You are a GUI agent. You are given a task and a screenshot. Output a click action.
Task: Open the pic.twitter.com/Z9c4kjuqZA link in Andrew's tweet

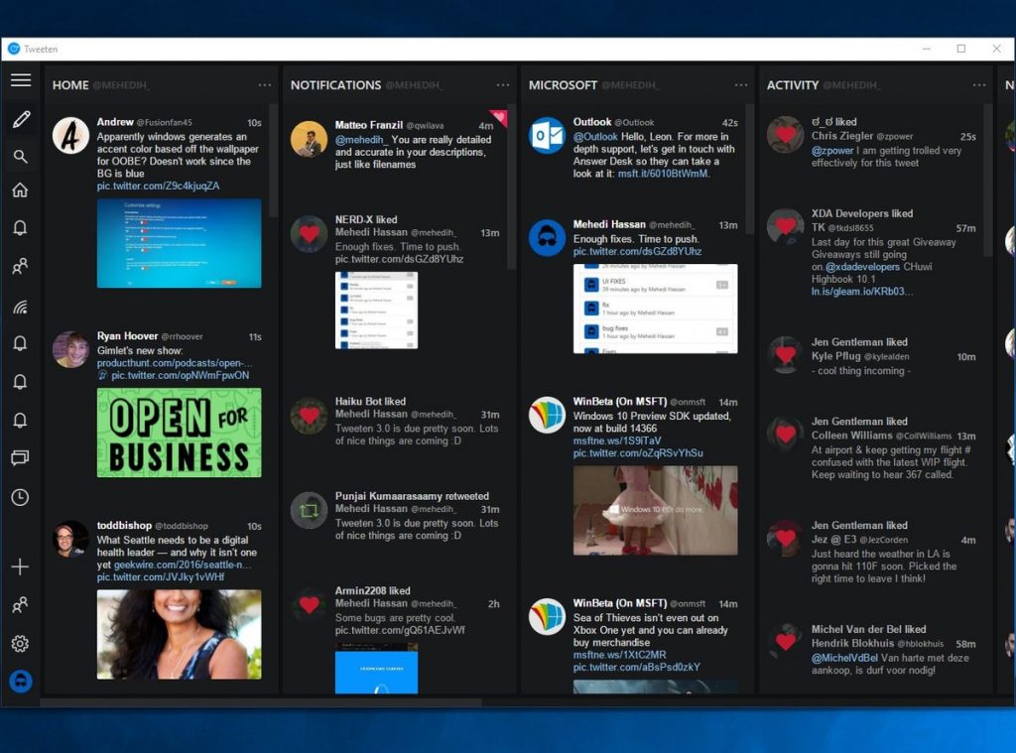point(158,186)
